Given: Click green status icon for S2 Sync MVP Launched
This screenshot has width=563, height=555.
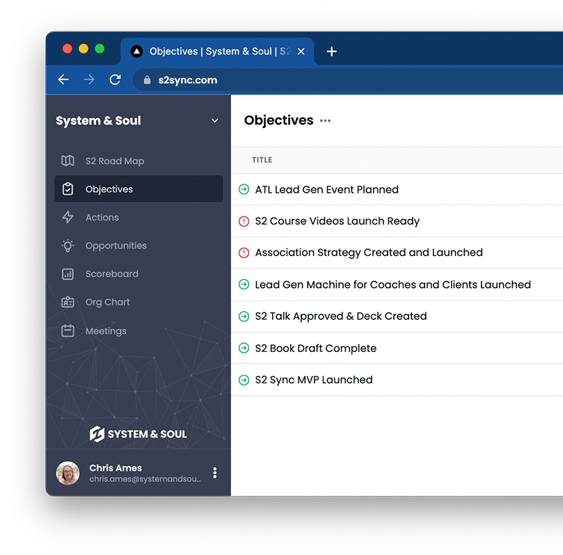Looking at the screenshot, I should pos(244,380).
